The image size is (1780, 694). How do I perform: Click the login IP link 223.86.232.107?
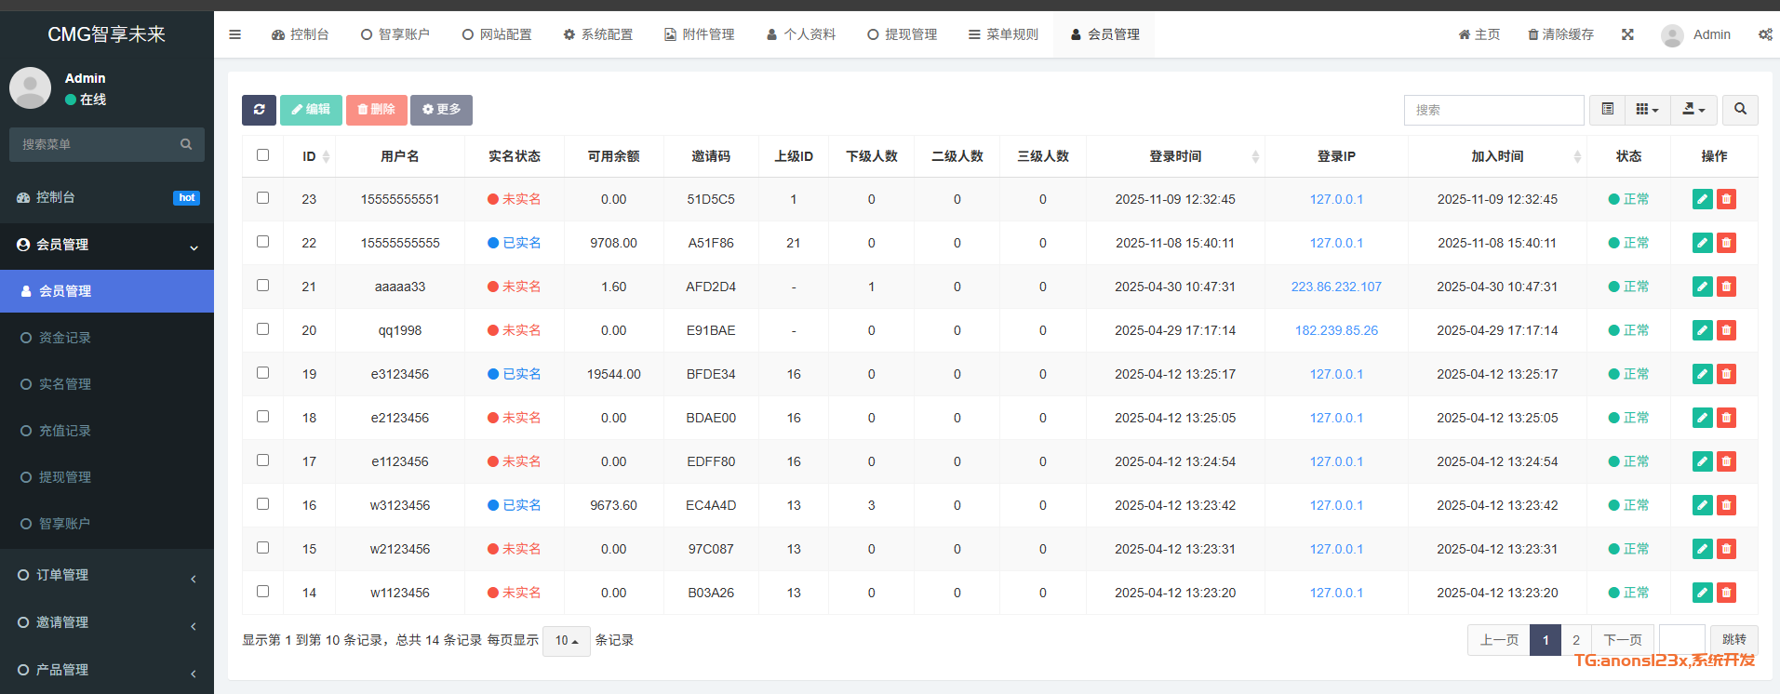[1335, 287]
